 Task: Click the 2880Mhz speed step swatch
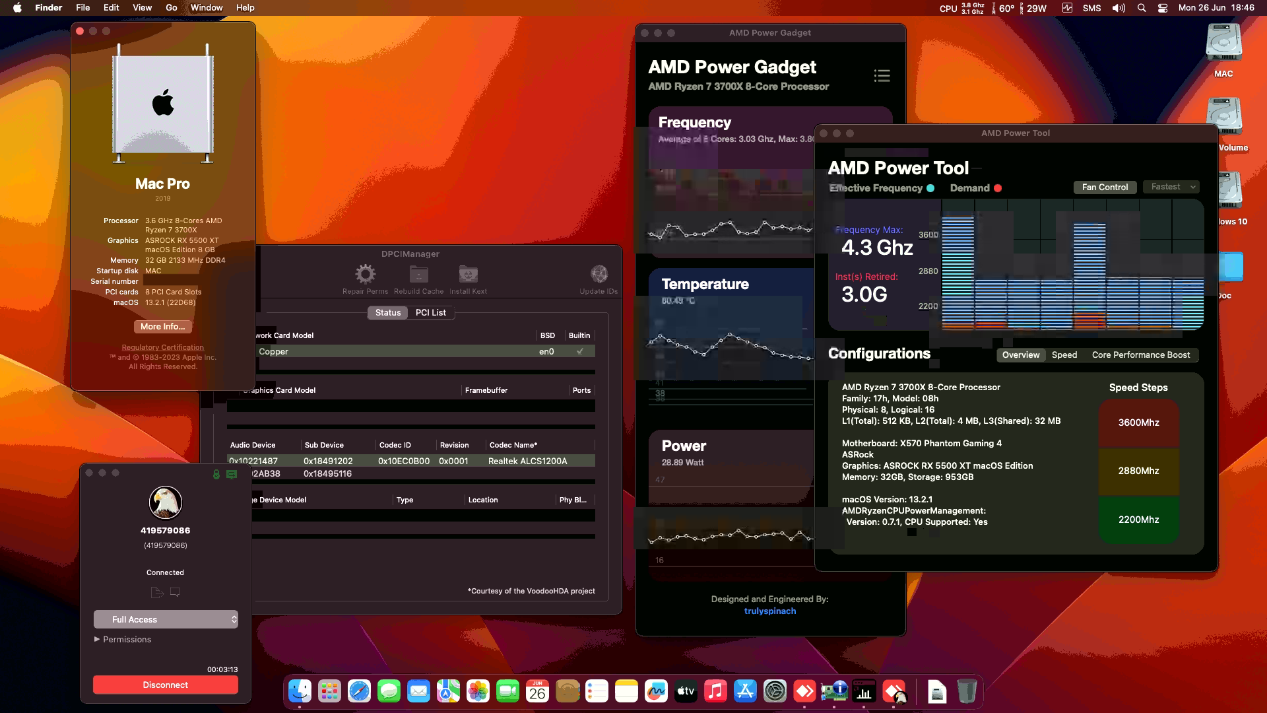pos(1138,471)
